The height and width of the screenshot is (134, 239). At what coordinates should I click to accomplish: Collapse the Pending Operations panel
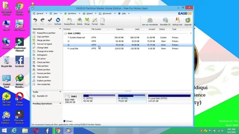(x=60, y=103)
